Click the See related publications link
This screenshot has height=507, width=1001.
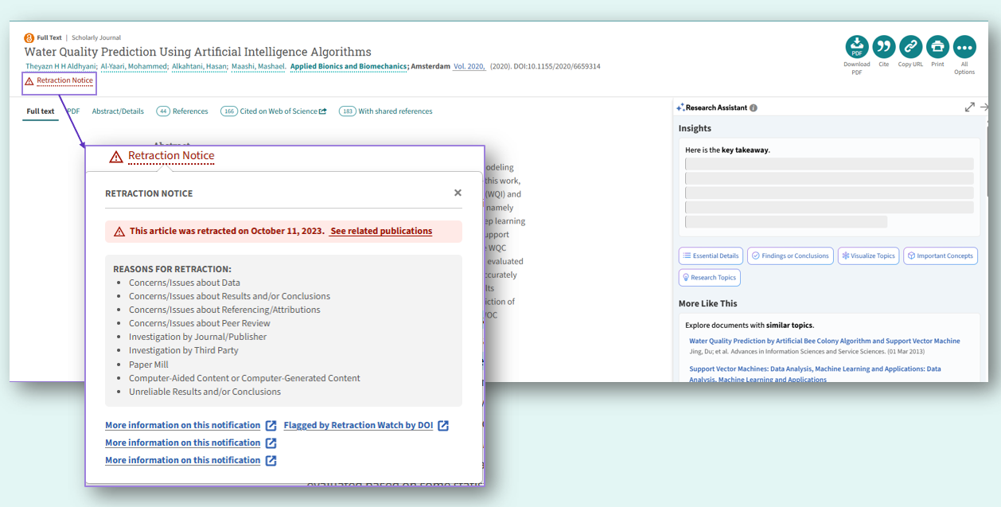381,232
